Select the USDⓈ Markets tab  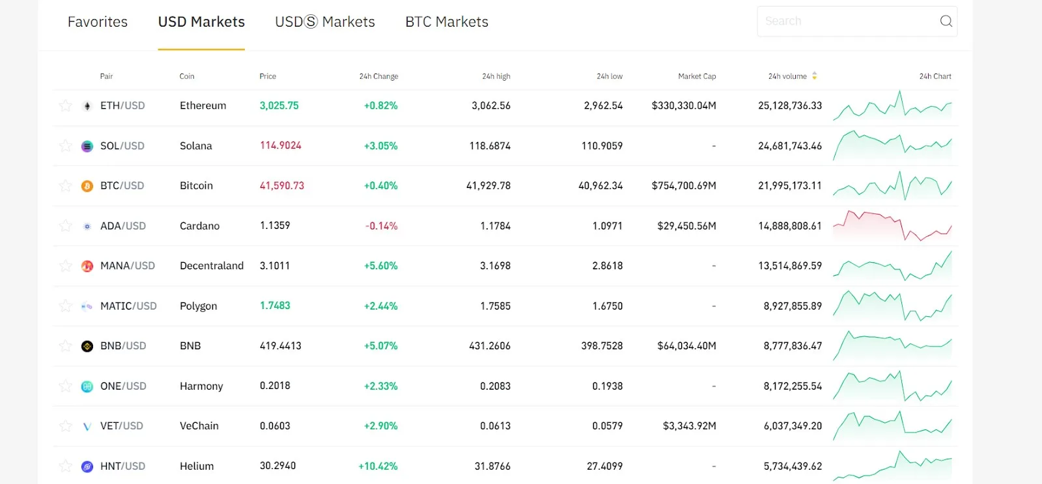click(325, 22)
